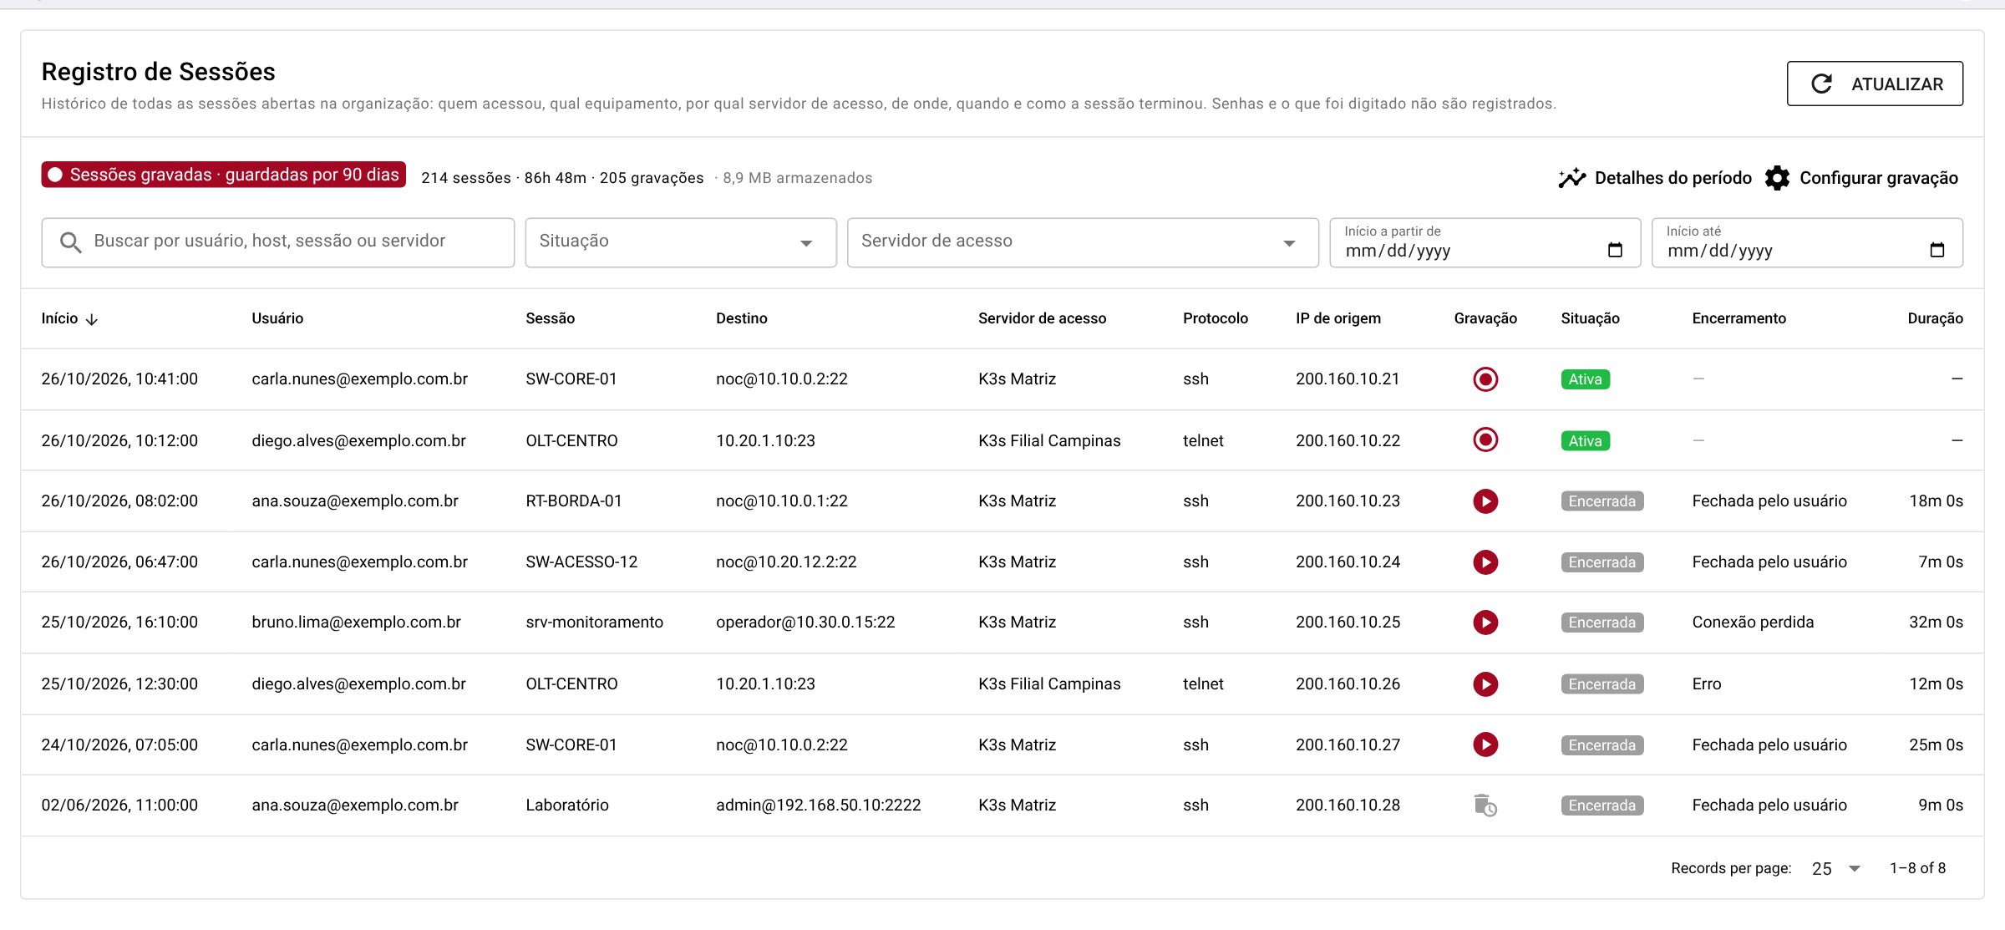Viewport: 2005px width, 930px height.
Task: Click the Gravação column header
Action: coord(1485,318)
